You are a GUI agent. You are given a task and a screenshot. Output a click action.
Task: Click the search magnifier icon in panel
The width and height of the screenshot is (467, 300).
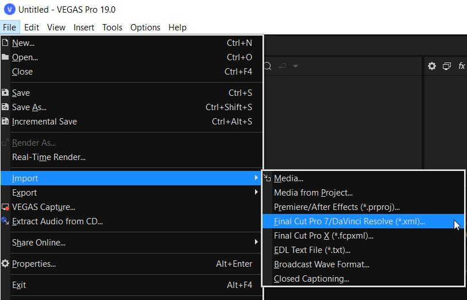[268, 66]
